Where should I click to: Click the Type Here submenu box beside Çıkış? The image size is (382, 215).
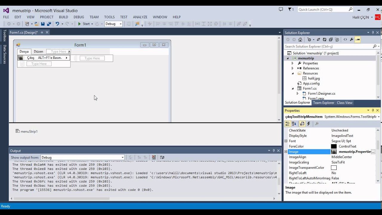[x=92, y=58]
